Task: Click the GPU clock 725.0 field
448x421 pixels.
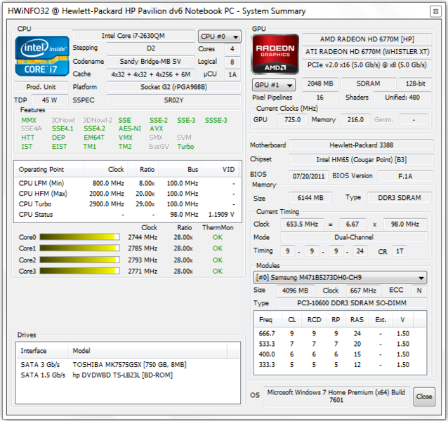Action: pyautogui.click(x=292, y=119)
